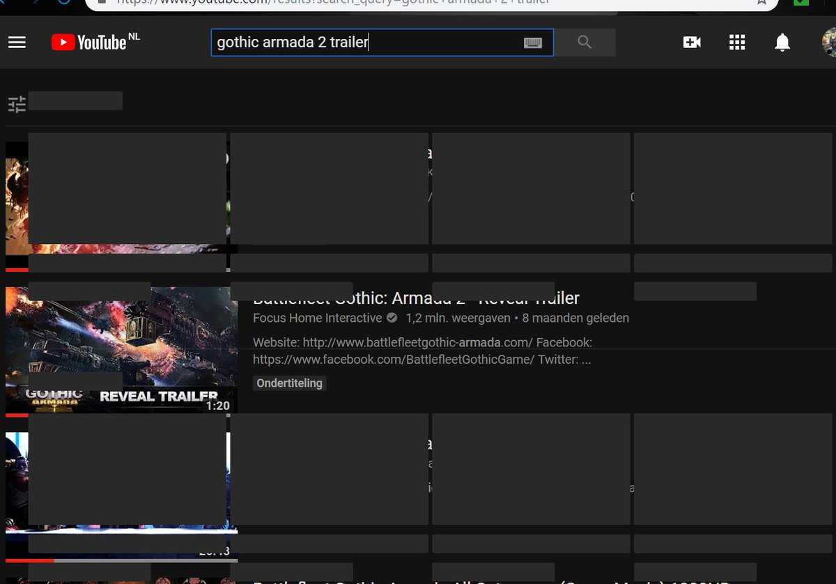This screenshot has width=836, height=584.
Task: Bookmark page with the address bar star
Action: pyautogui.click(x=761, y=2)
